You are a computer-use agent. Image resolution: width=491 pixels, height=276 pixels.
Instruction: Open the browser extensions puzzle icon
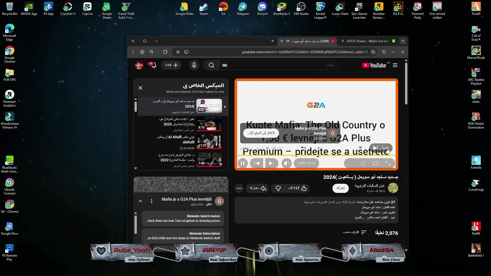(x=165, y=52)
